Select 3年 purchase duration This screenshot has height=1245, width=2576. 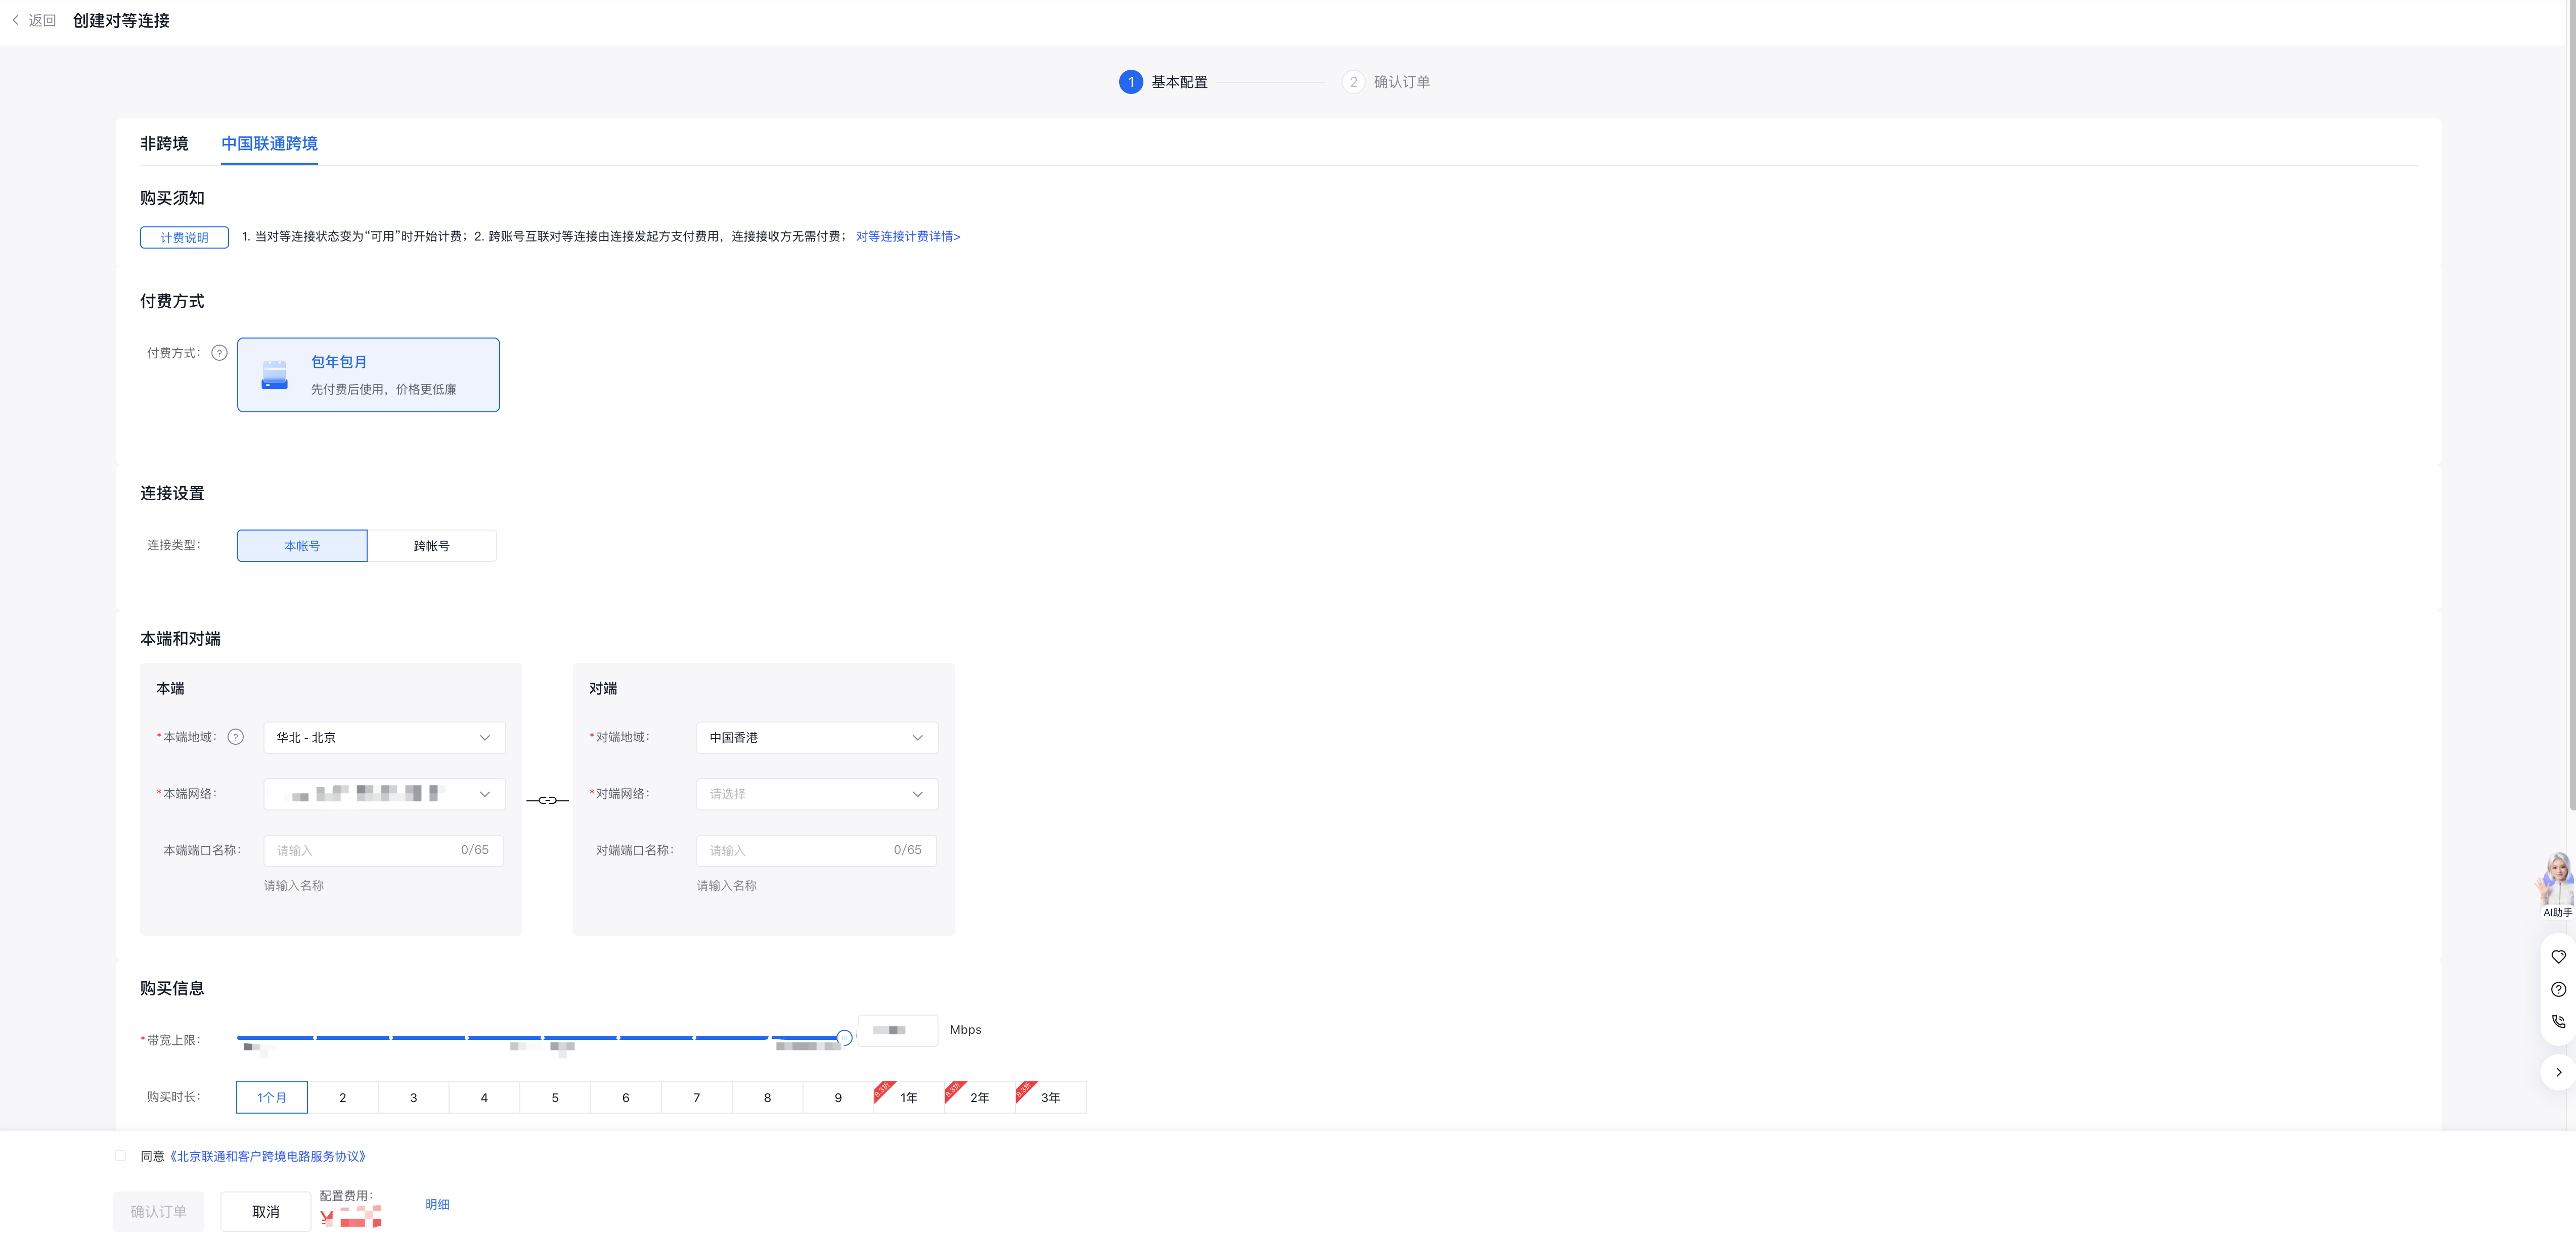click(x=1050, y=1097)
